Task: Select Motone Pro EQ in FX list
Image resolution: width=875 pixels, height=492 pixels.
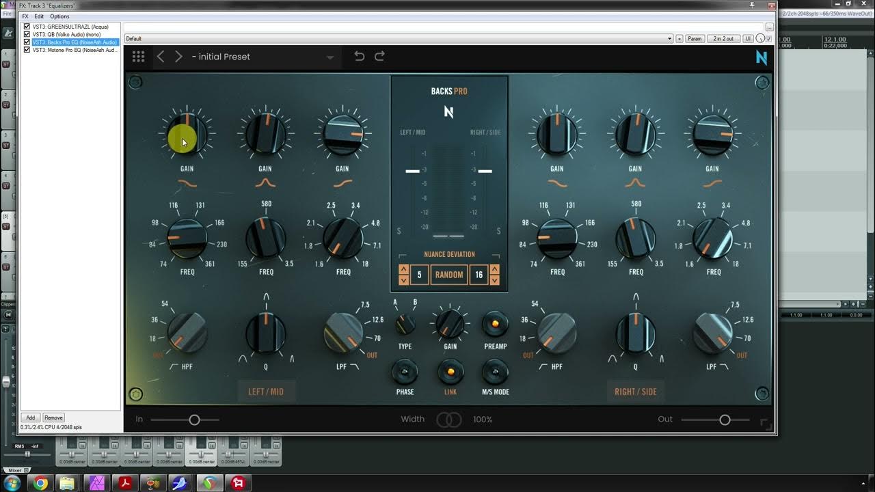Action: [75, 50]
